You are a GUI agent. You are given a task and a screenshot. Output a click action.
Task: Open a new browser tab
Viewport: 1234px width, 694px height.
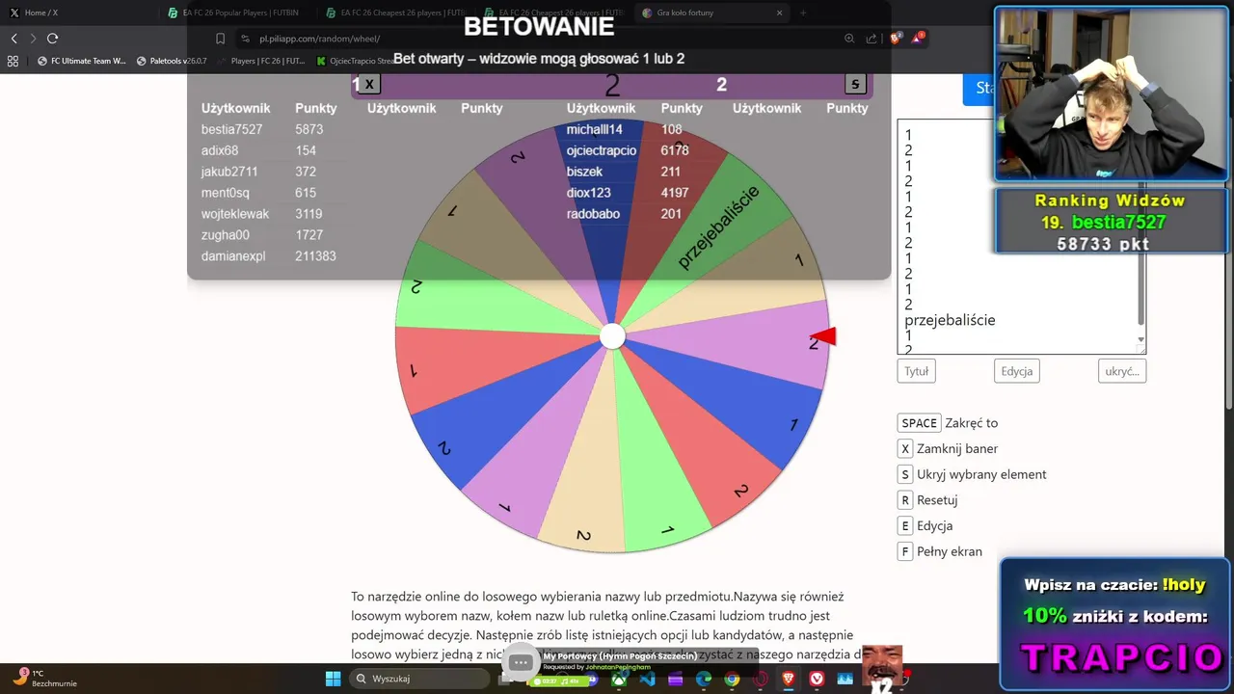click(x=802, y=13)
